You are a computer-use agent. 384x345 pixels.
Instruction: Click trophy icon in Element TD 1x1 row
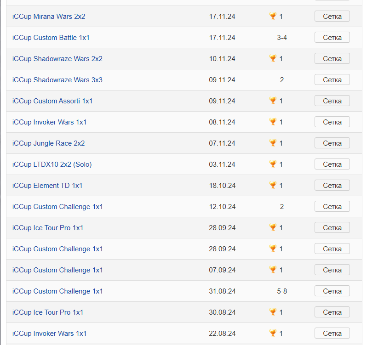coord(273,185)
